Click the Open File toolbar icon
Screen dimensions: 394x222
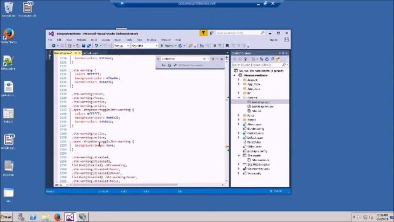click(x=78, y=46)
